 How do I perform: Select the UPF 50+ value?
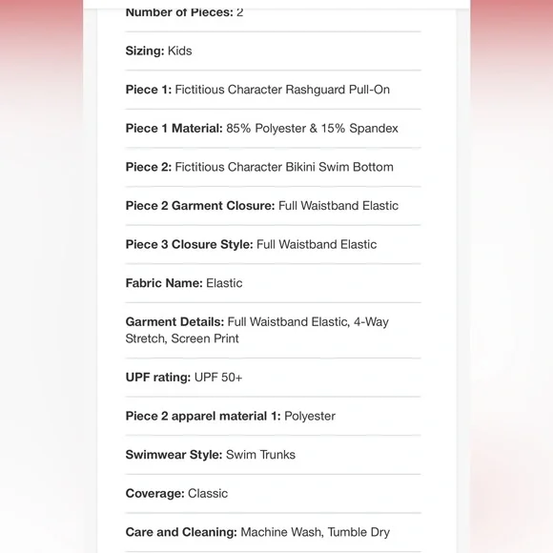(x=218, y=378)
